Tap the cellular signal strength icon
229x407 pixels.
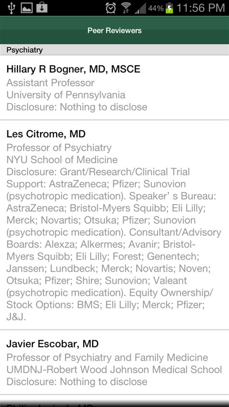(140, 8)
